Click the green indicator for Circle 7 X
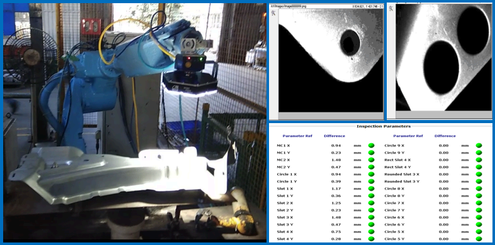This screenshot has height=245, width=495. 479,203
